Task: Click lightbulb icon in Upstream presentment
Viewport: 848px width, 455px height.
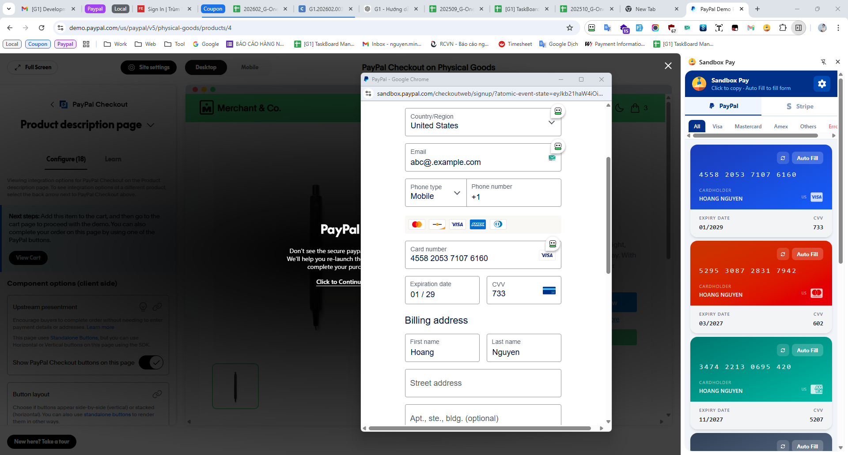Action: point(143,306)
